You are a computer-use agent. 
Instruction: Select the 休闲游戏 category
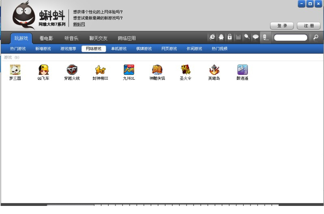[x=195, y=49]
